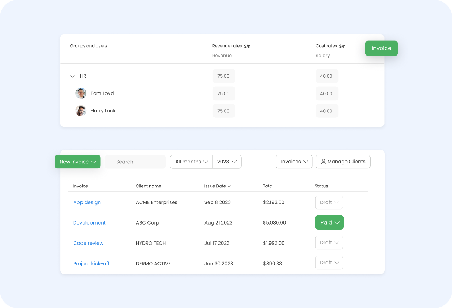Open the Draft status for Code review
452x308 pixels.
(329, 242)
